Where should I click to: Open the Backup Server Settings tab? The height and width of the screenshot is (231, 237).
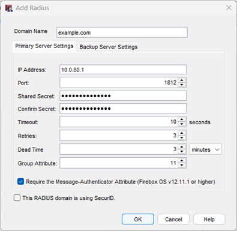coord(108,47)
